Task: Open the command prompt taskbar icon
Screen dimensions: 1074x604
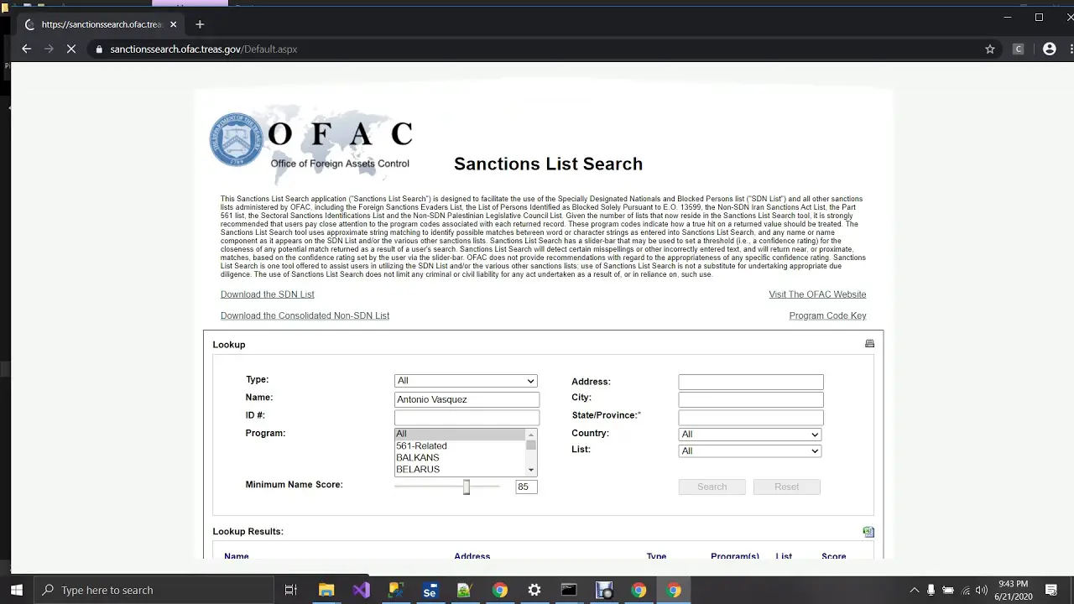Action: coord(569,590)
